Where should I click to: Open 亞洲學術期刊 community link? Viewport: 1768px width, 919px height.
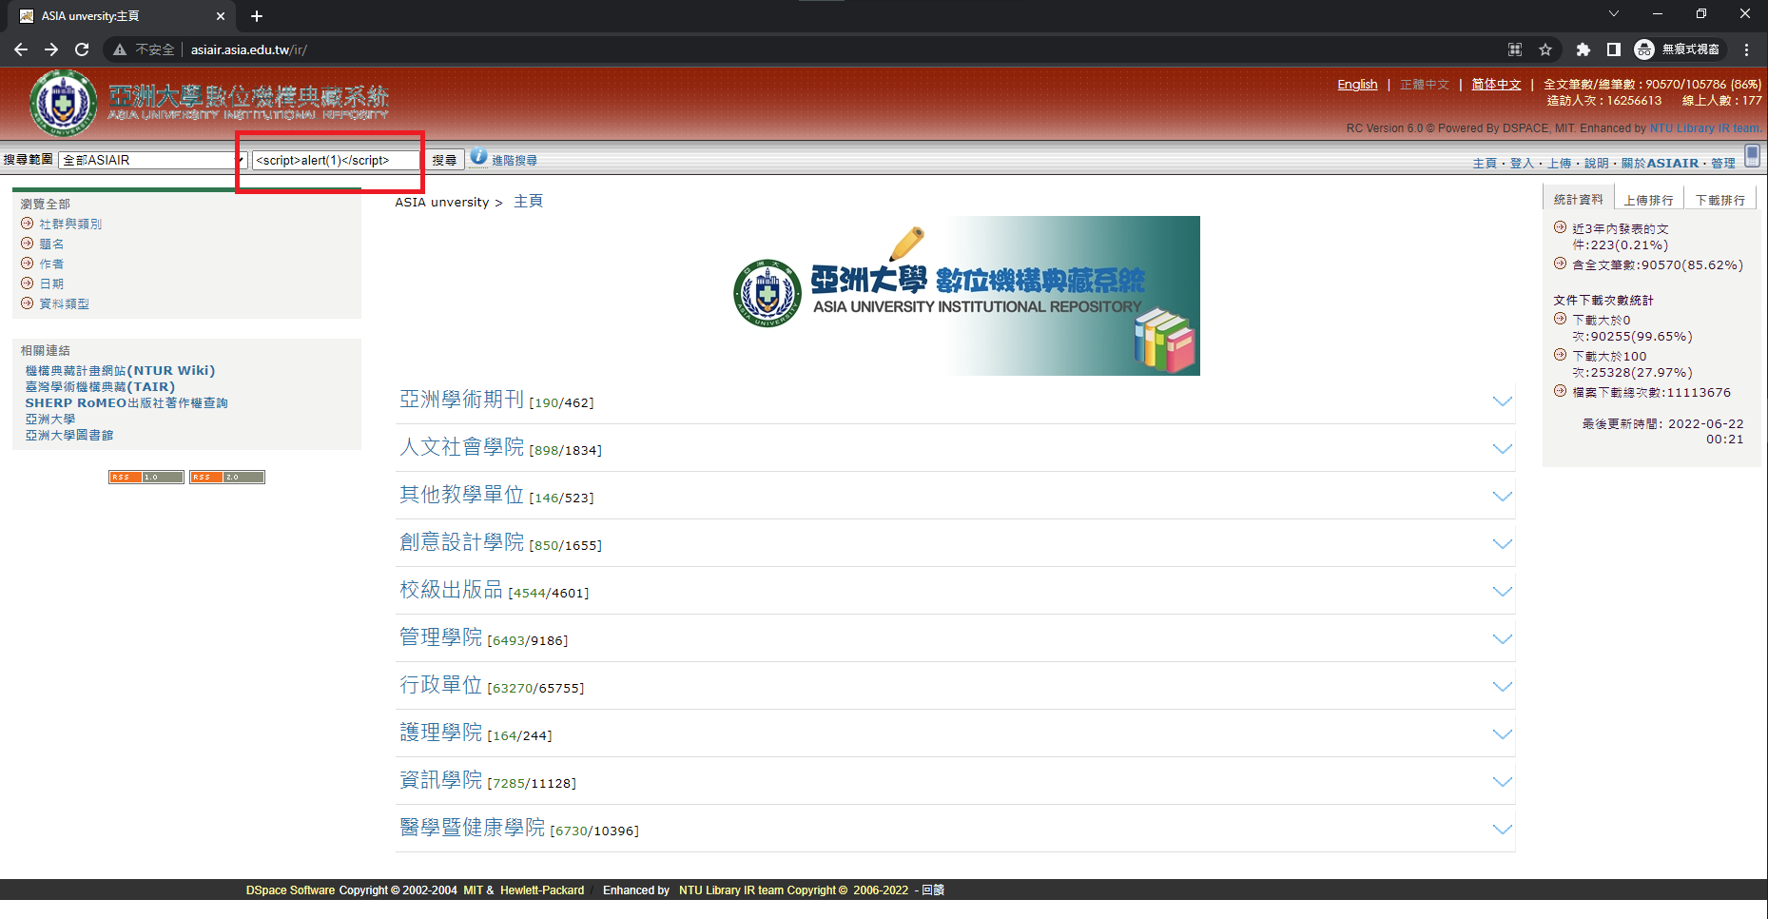tap(462, 400)
